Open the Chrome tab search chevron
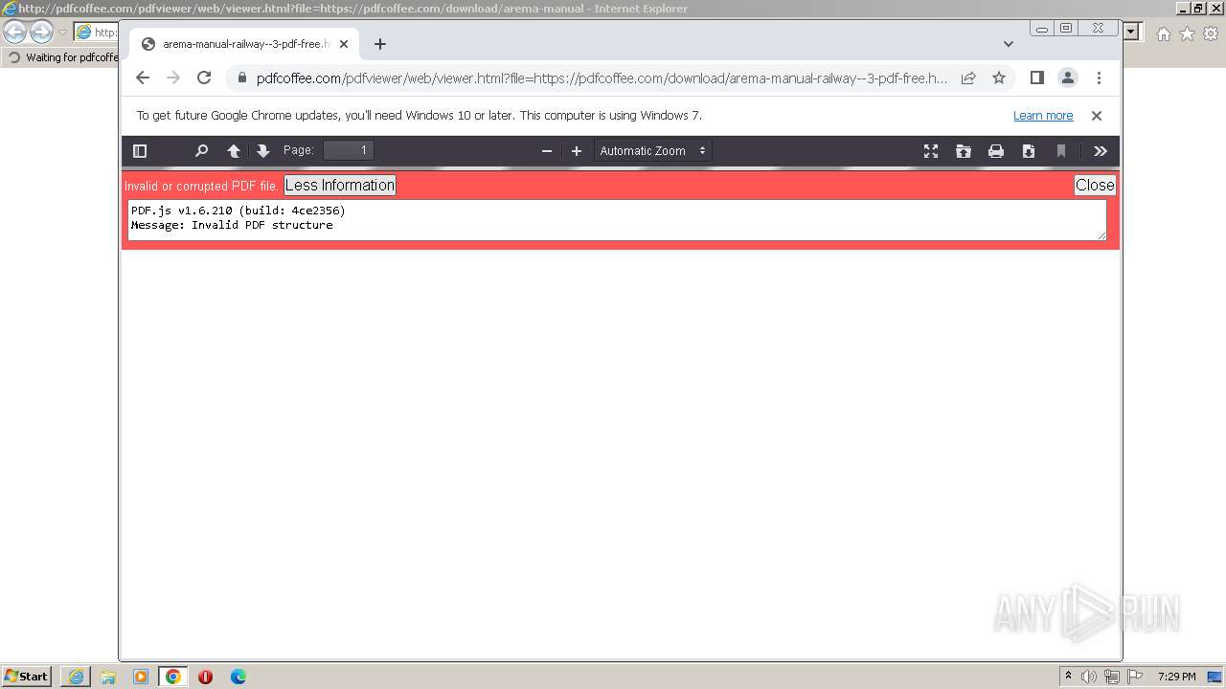The height and width of the screenshot is (689, 1226). pos(1009,44)
